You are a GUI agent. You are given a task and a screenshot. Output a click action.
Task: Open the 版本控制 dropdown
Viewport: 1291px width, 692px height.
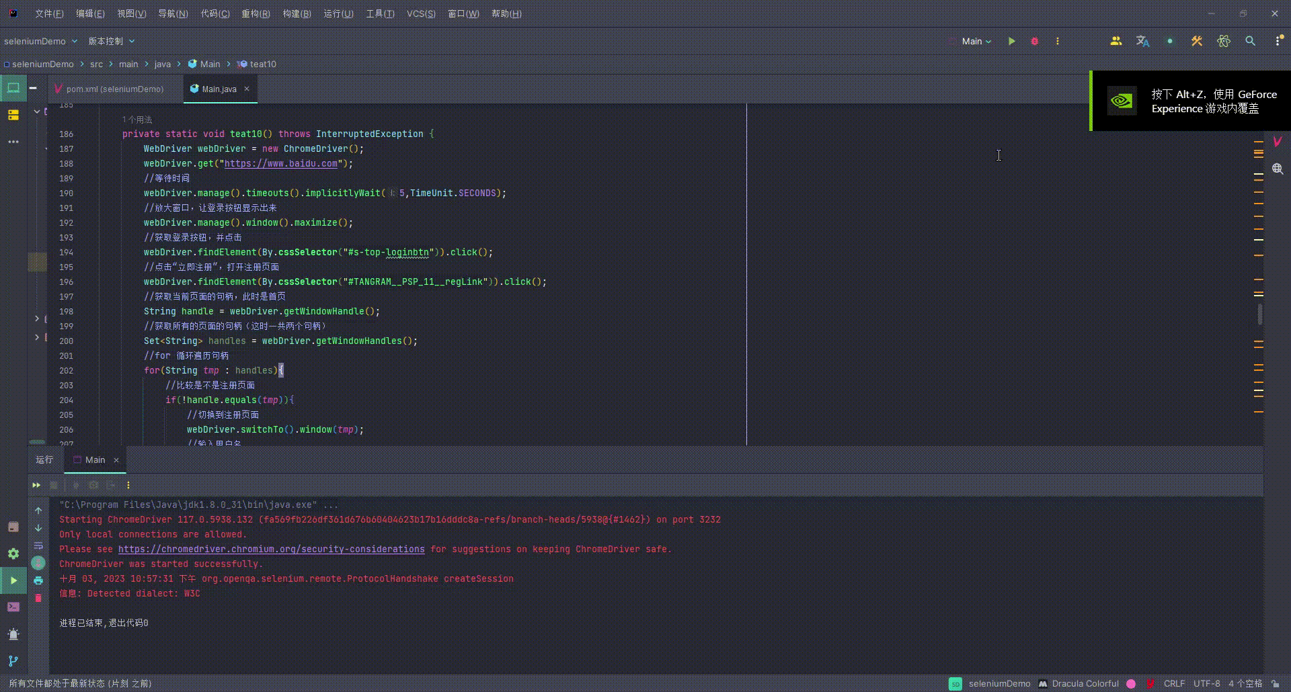(x=112, y=41)
